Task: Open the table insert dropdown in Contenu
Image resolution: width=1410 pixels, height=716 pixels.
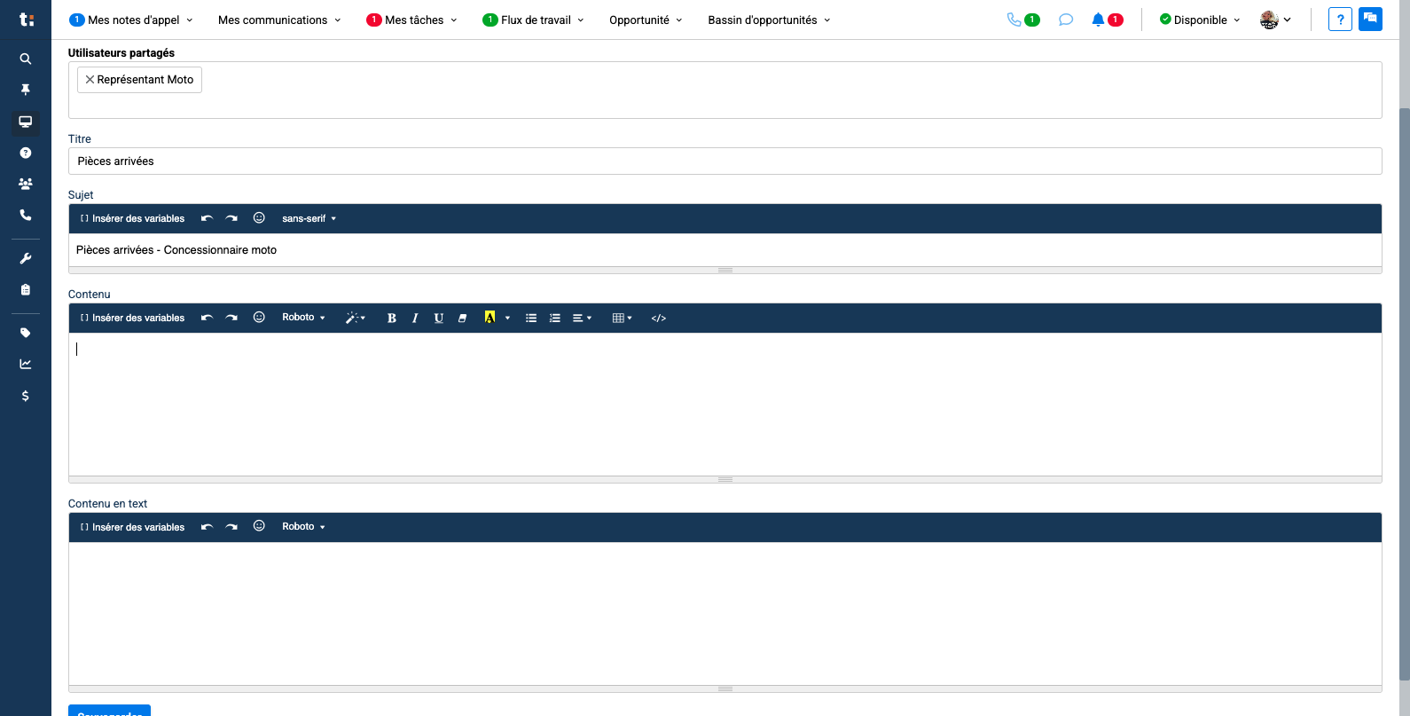Action: (x=622, y=318)
